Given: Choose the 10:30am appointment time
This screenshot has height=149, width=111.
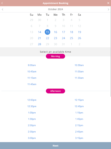Looking at the screenshot, I should pos(79,65).
